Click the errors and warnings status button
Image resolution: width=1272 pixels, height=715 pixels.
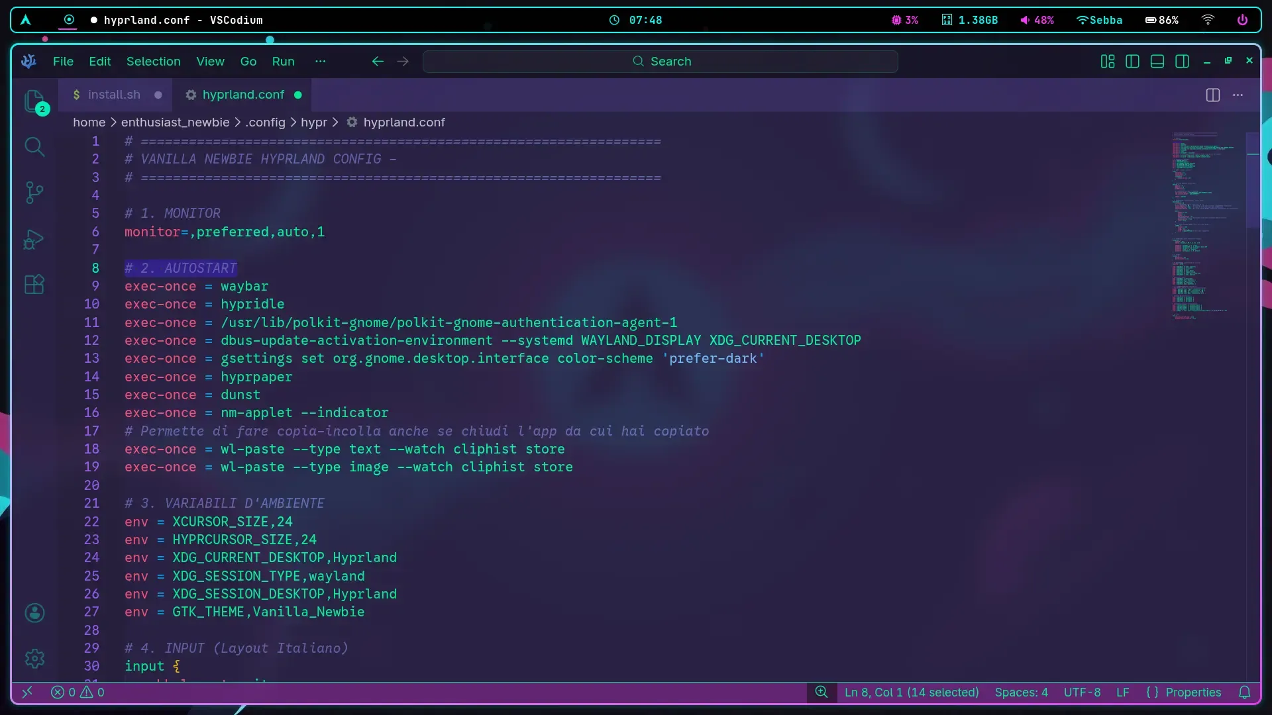tap(78, 692)
